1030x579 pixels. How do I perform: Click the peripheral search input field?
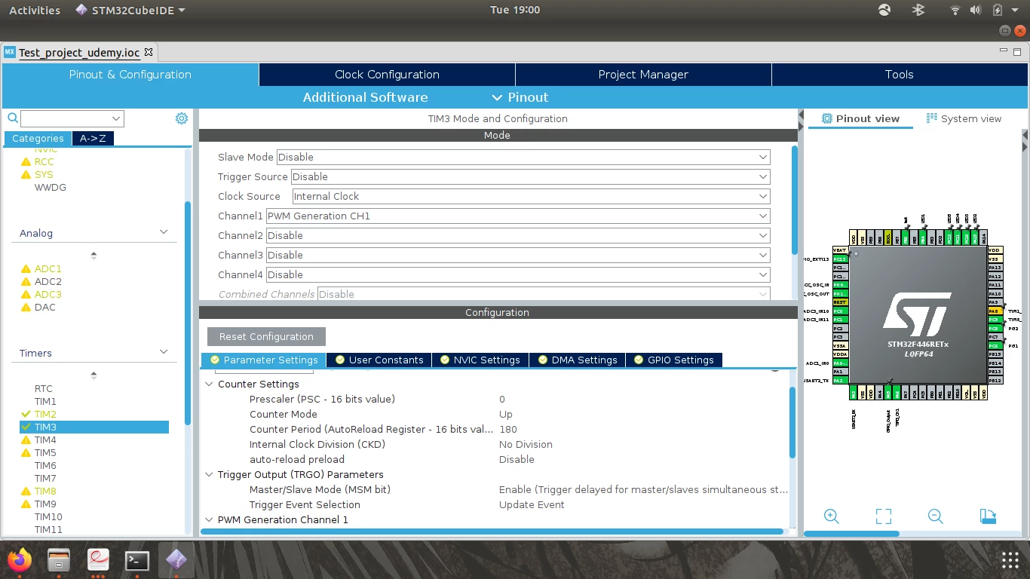[x=72, y=118]
